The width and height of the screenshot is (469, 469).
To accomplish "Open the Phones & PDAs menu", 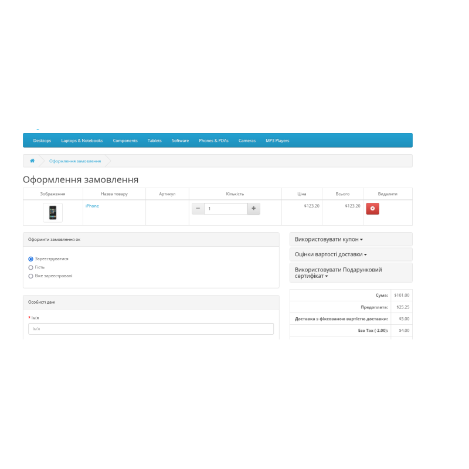I will (x=213, y=140).
